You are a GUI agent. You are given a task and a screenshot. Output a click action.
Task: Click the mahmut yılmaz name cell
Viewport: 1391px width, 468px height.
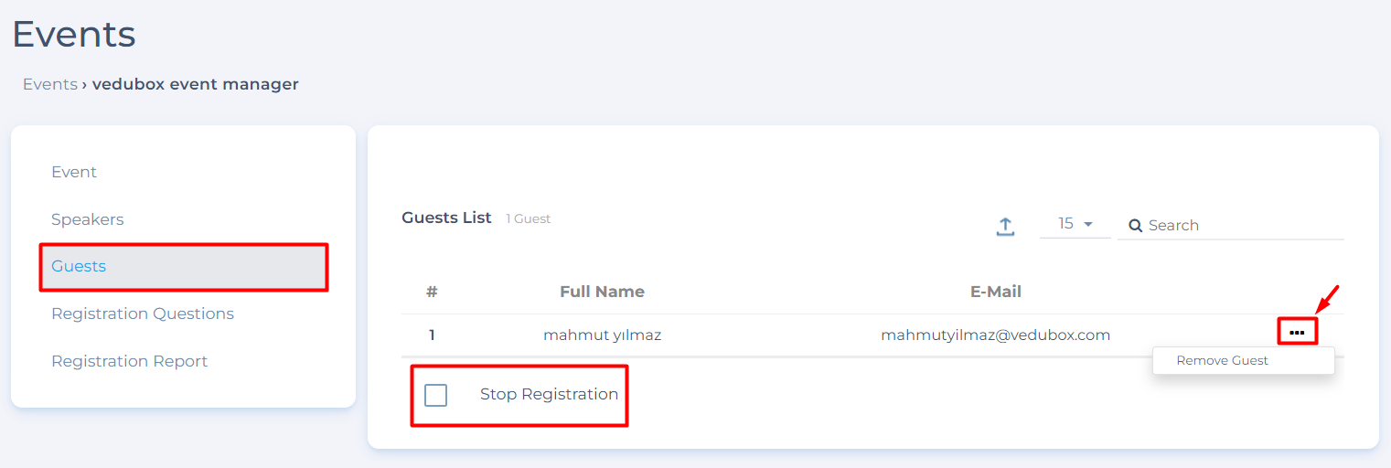pyautogui.click(x=602, y=335)
